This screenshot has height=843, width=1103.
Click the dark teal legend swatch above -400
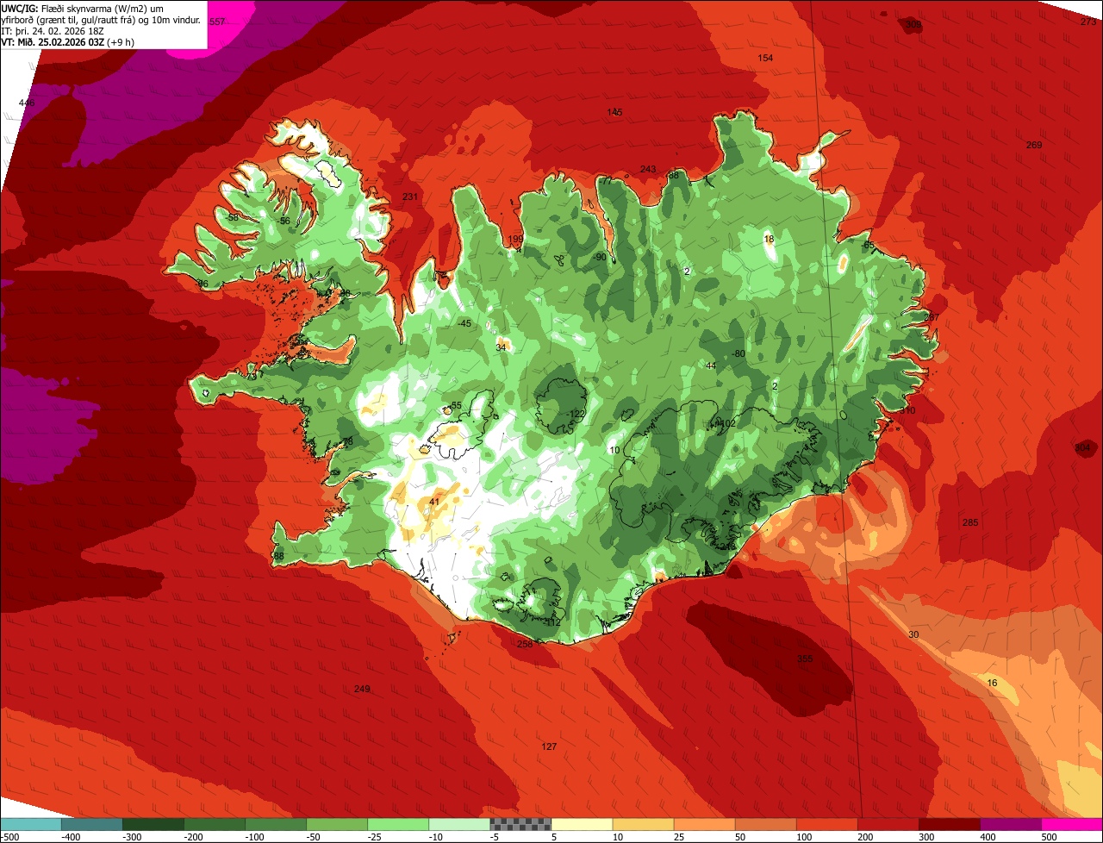(92, 824)
